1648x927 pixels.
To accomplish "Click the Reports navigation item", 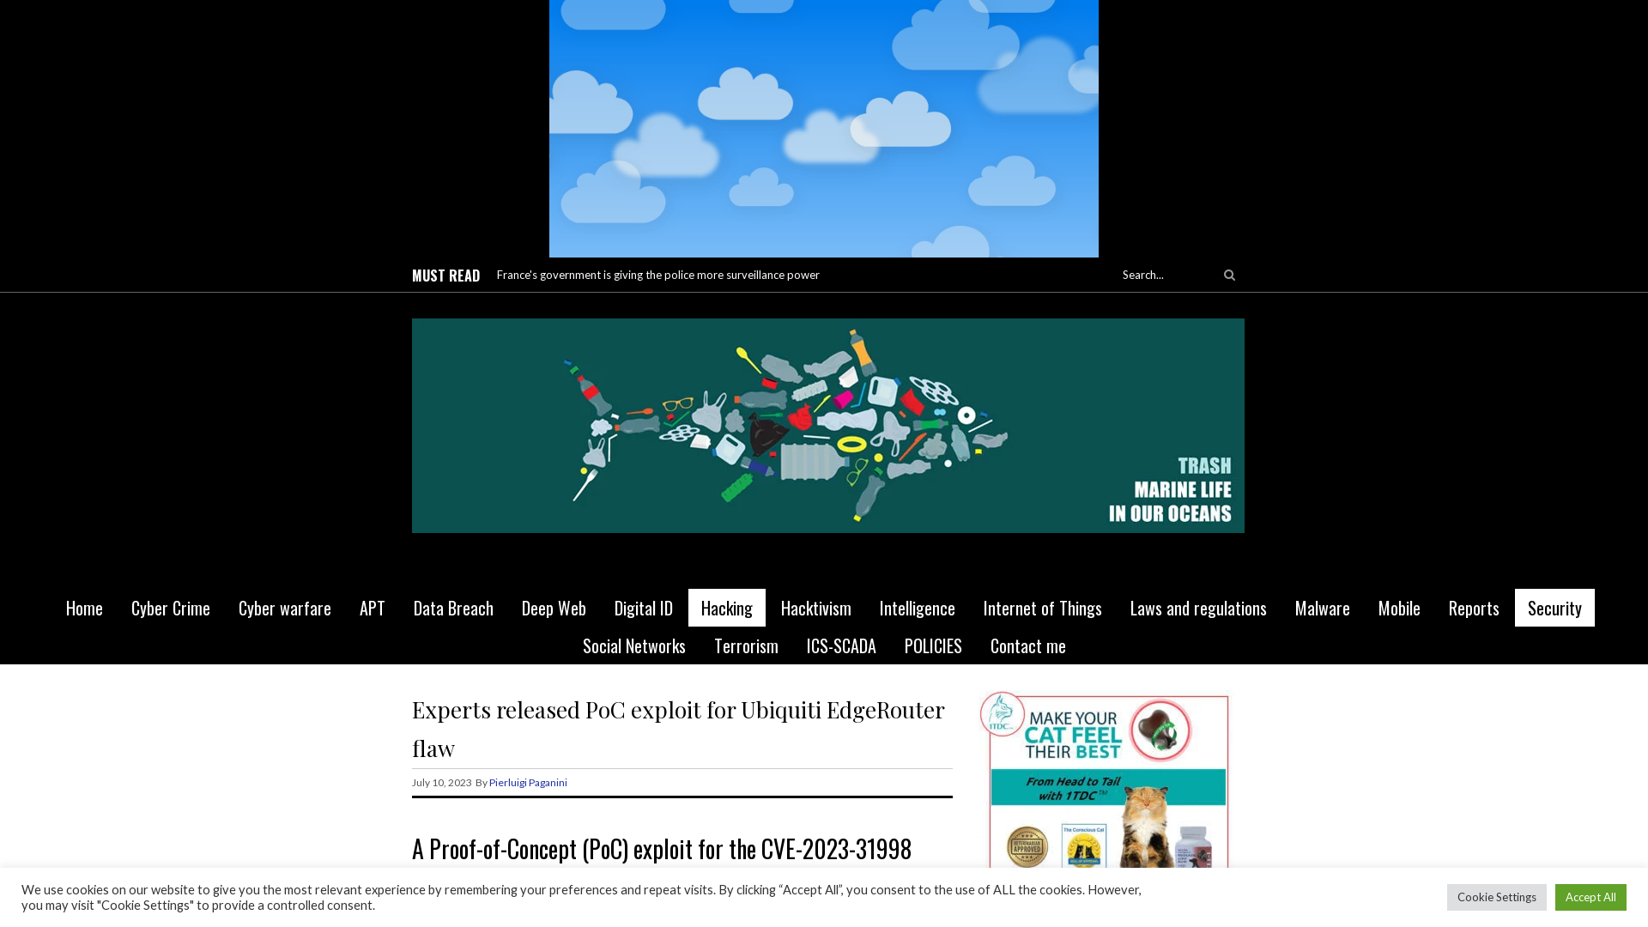I will [1473, 607].
